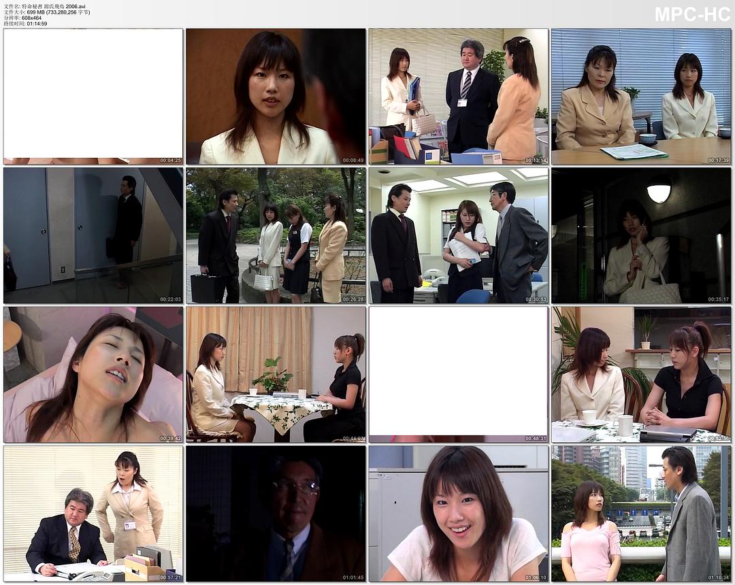Open the frame timestamped 01:06:10
The width and height of the screenshot is (735, 585).
tap(459, 514)
